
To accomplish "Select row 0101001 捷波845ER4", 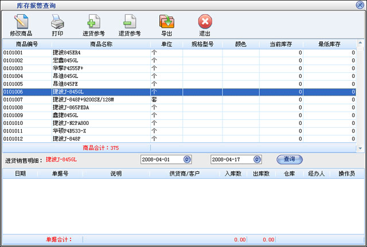I will [86, 53].
